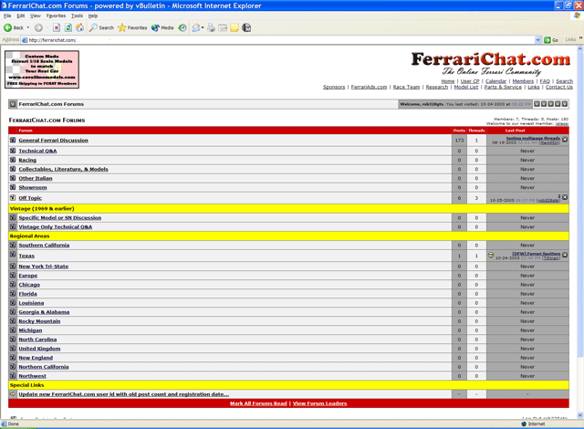584x429 pixels.
Task: Open the Favorites menu
Action: 56,16
